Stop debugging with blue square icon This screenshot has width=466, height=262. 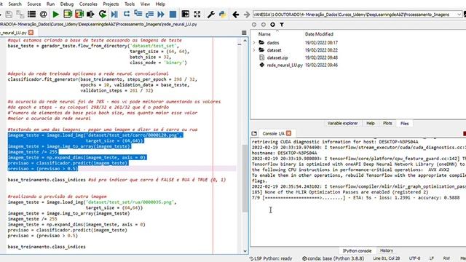coord(173,15)
